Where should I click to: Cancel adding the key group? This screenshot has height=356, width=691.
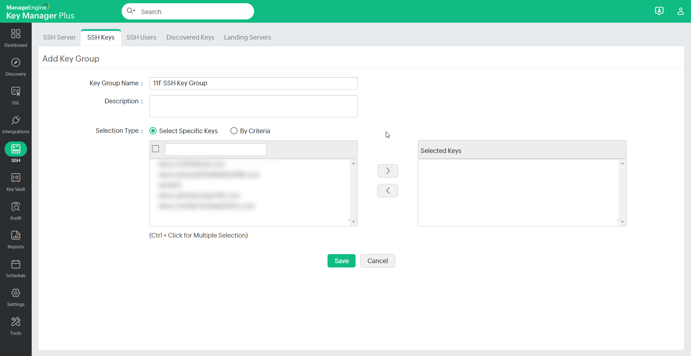pyautogui.click(x=378, y=261)
